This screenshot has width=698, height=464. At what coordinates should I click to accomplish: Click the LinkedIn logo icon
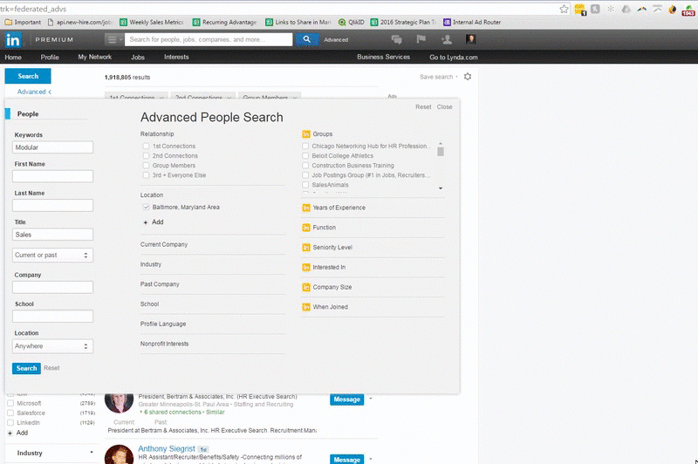point(13,39)
